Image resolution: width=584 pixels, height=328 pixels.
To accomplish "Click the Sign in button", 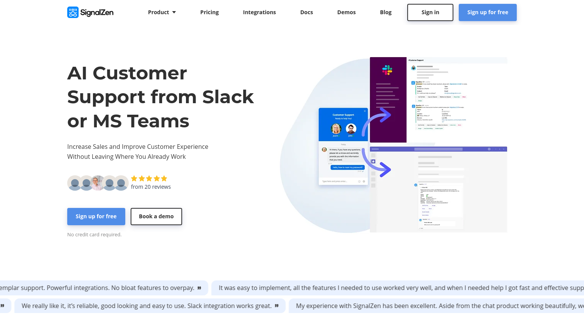I will [430, 12].
